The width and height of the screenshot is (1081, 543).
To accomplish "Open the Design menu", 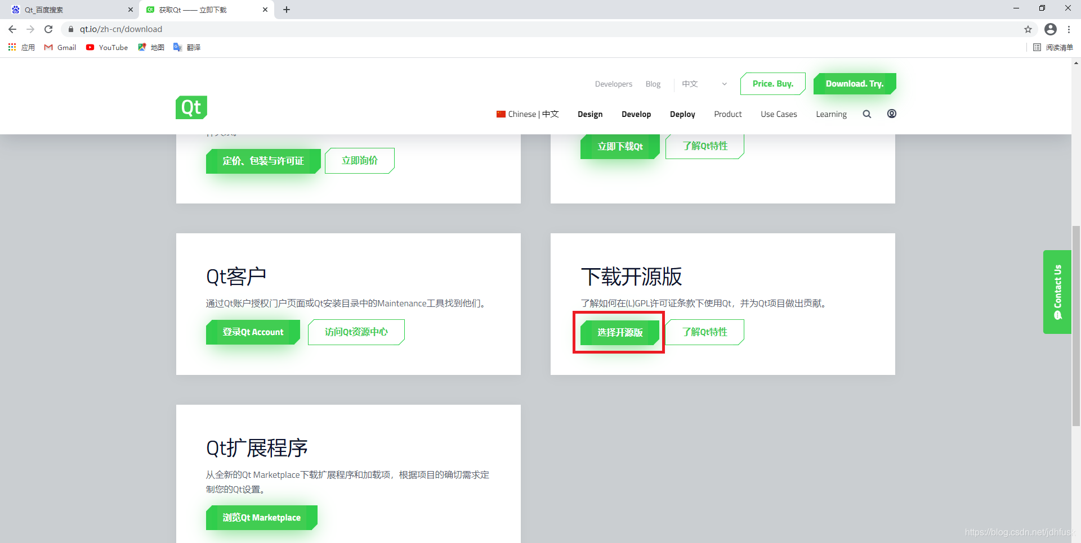I will 590,114.
